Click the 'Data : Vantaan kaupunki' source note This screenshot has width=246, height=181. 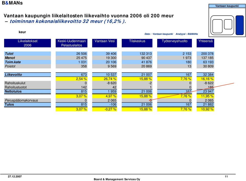click(159, 34)
